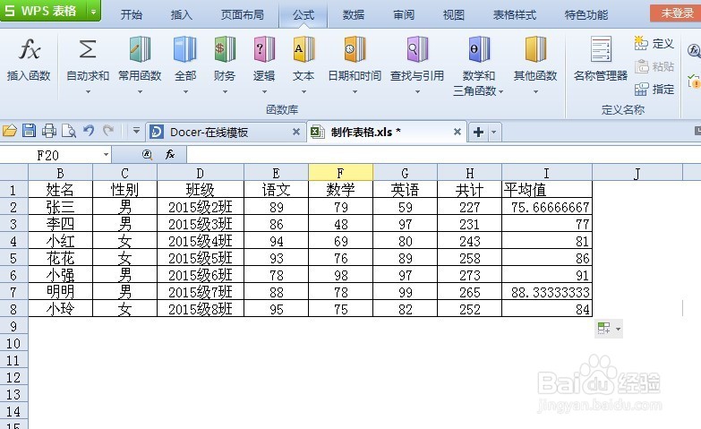Open the quick access toolbar customize arrow

pyautogui.click(x=136, y=131)
